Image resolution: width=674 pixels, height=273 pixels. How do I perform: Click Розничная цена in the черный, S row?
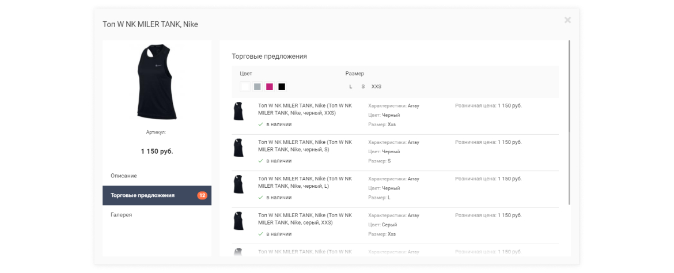pos(489,142)
